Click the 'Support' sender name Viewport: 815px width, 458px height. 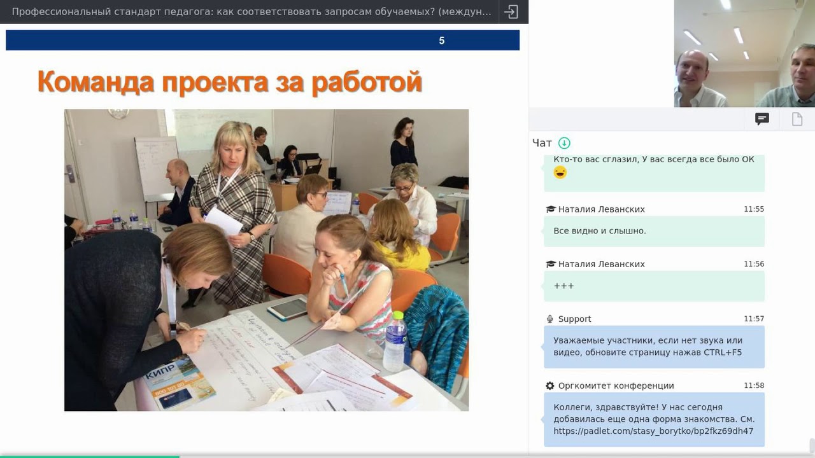(574, 319)
